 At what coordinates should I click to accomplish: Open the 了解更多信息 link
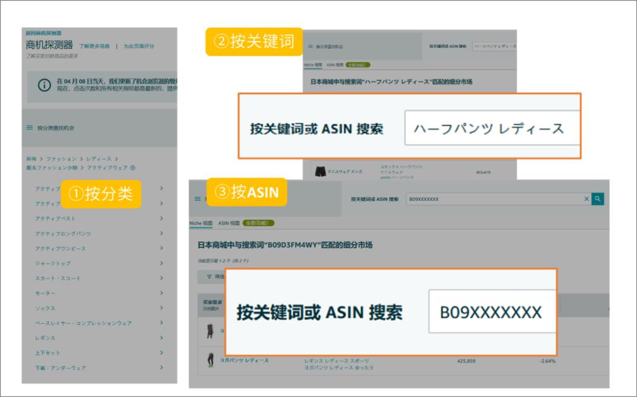point(94,46)
